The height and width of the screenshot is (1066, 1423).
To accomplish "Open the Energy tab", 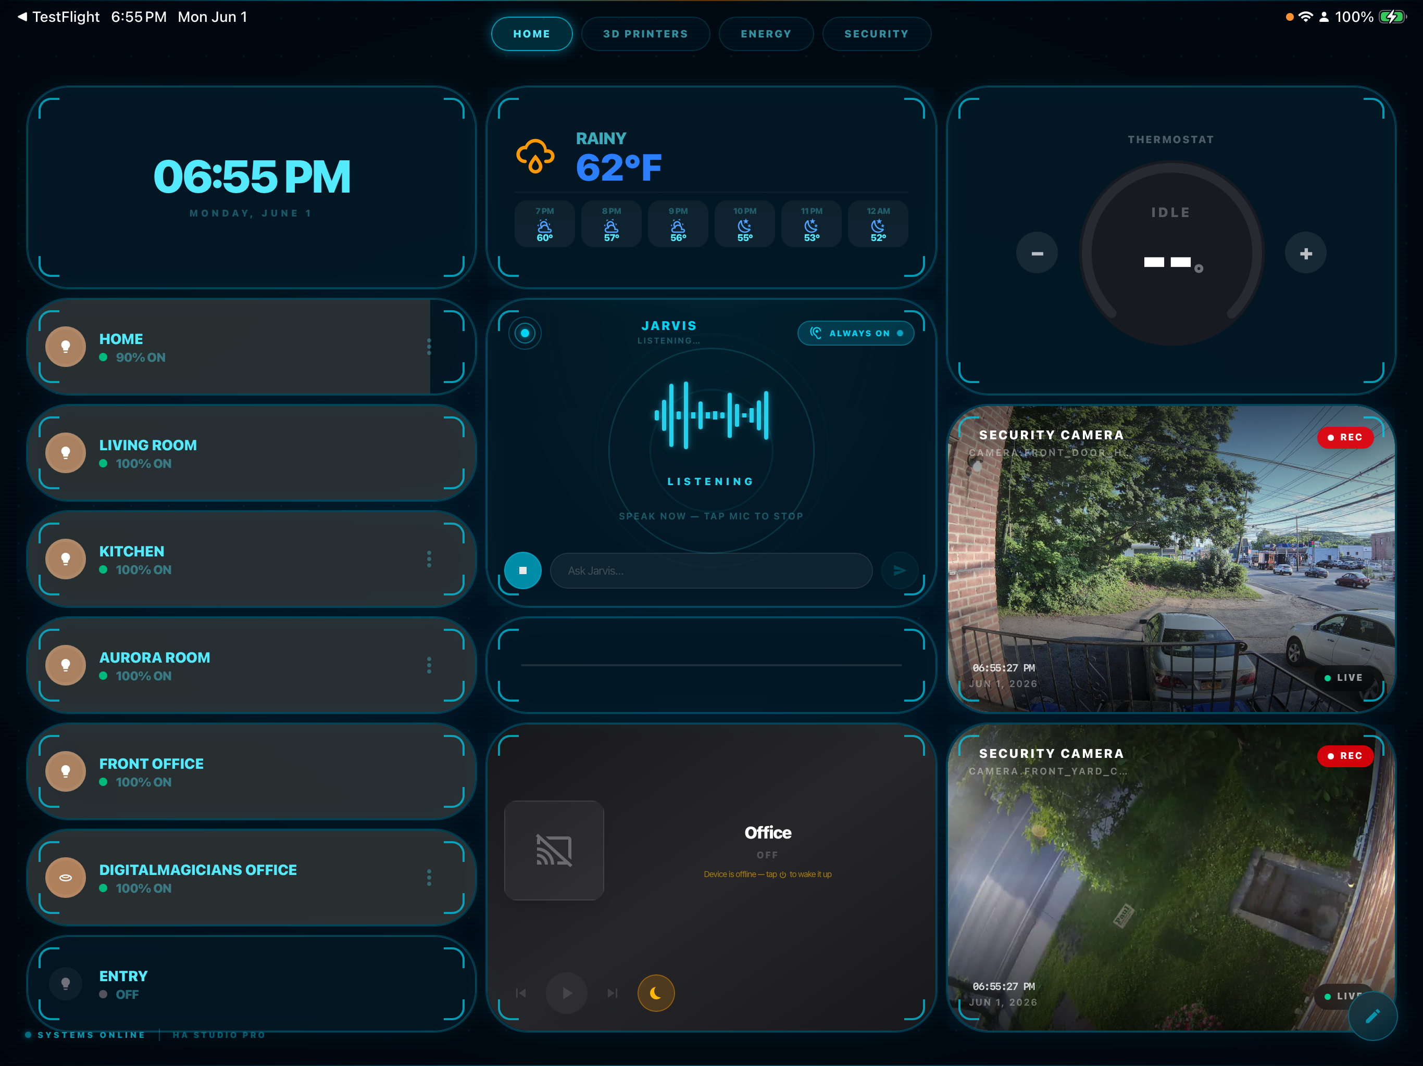I will 766,33.
